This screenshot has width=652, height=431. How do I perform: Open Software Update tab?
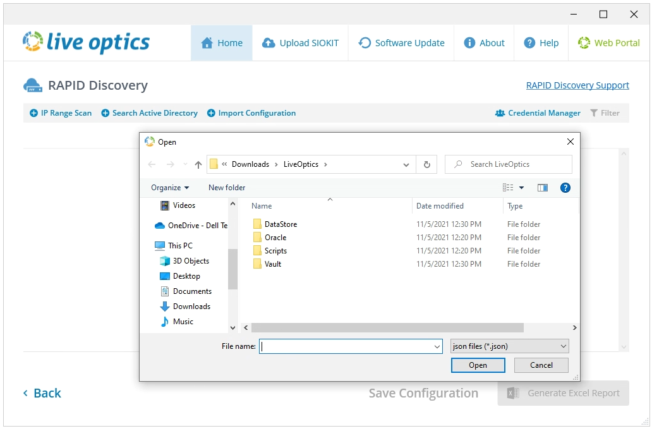click(401, 43)
